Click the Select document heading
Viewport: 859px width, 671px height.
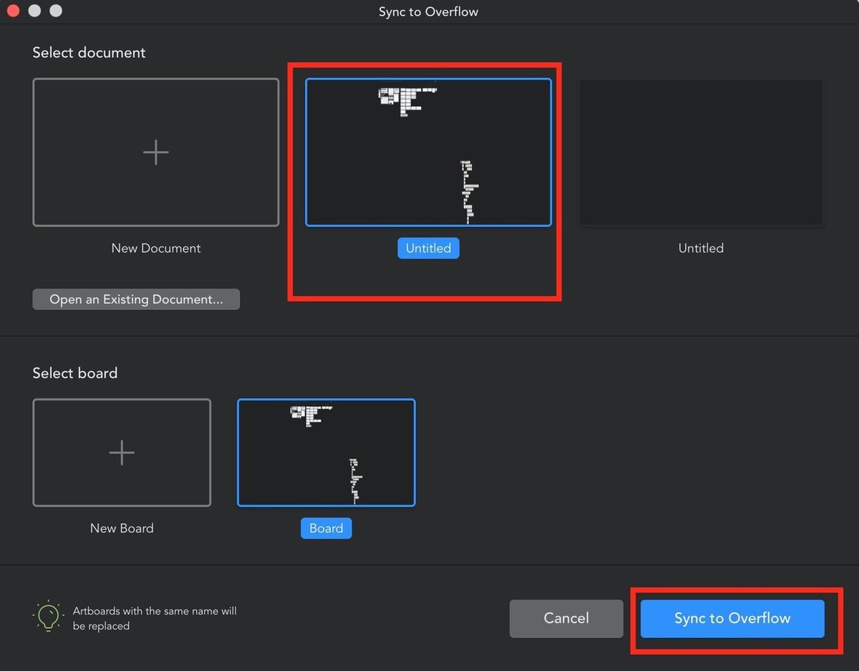coord(89,53)
